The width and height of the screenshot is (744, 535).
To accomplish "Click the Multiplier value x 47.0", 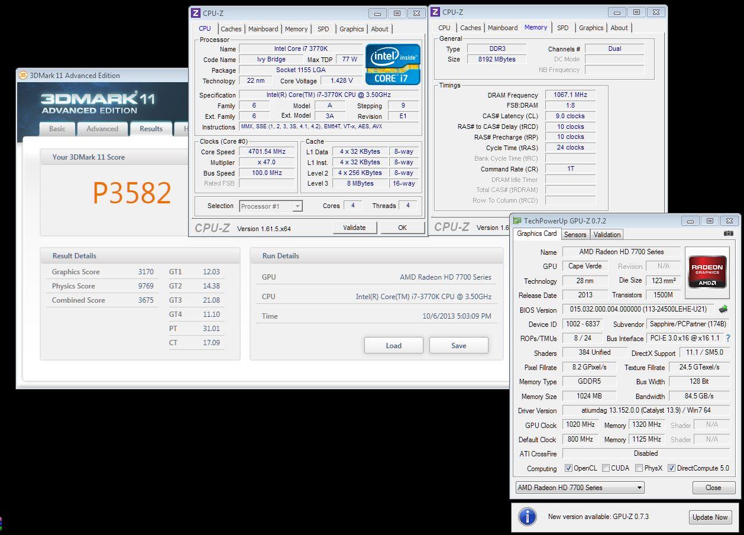I will (x=267, y=163).
